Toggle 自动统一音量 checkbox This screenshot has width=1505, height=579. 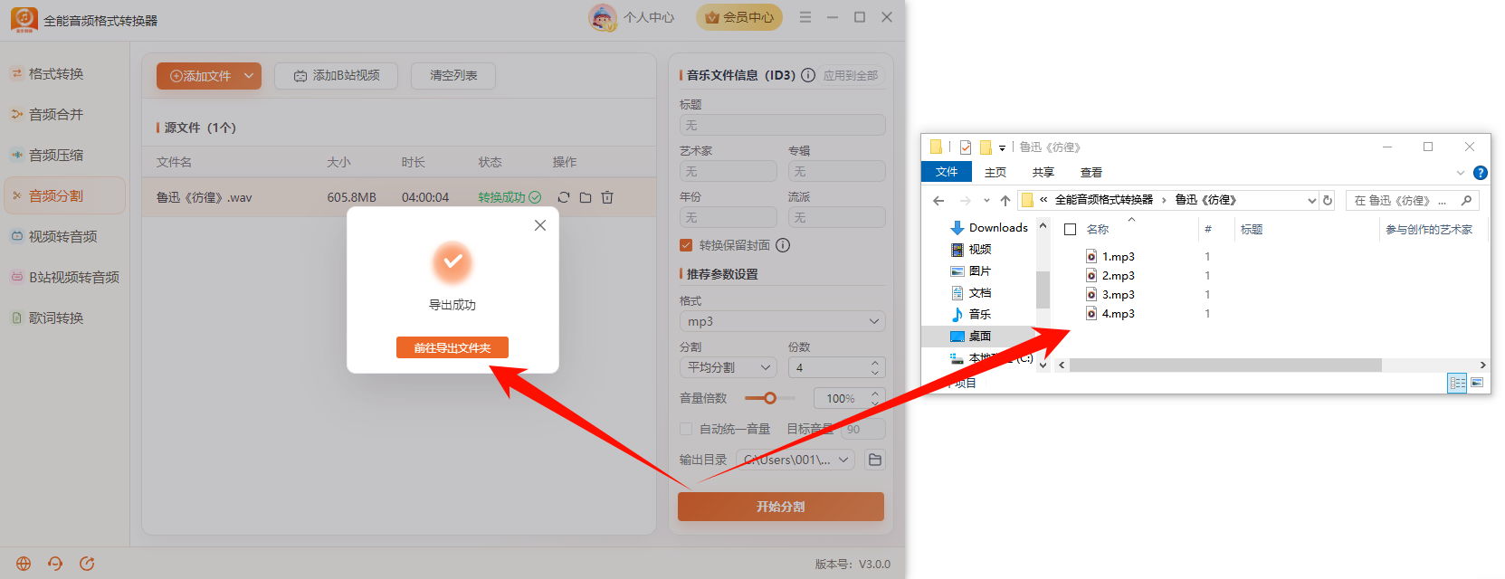tap(686, 429)
